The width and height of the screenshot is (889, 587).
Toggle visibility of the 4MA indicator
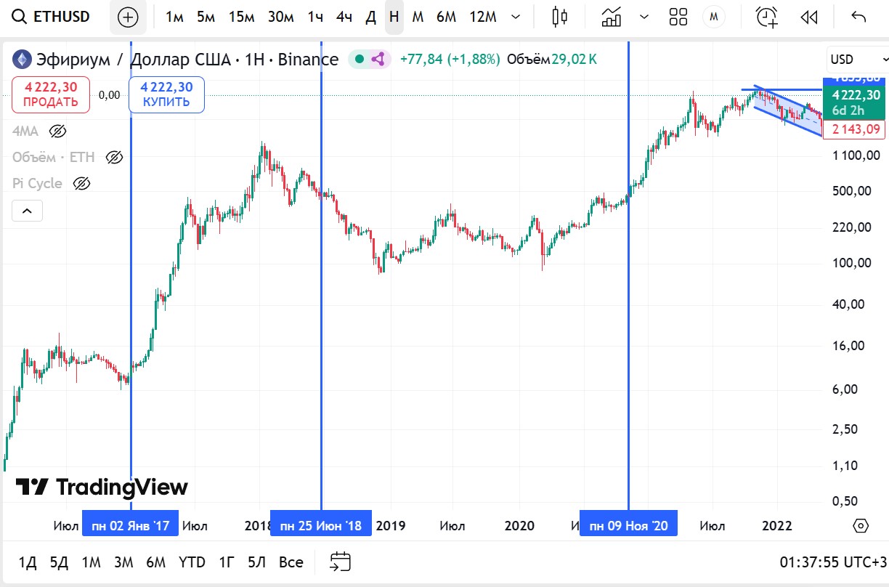[x=57, y=131]
